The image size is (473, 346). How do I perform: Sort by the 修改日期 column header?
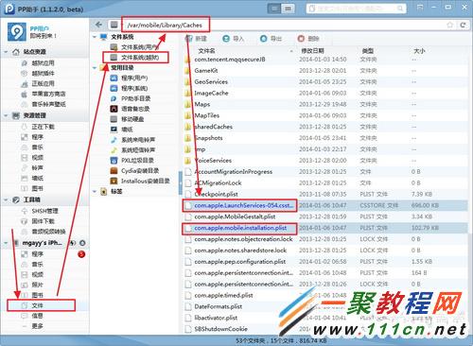coord(312,51)
